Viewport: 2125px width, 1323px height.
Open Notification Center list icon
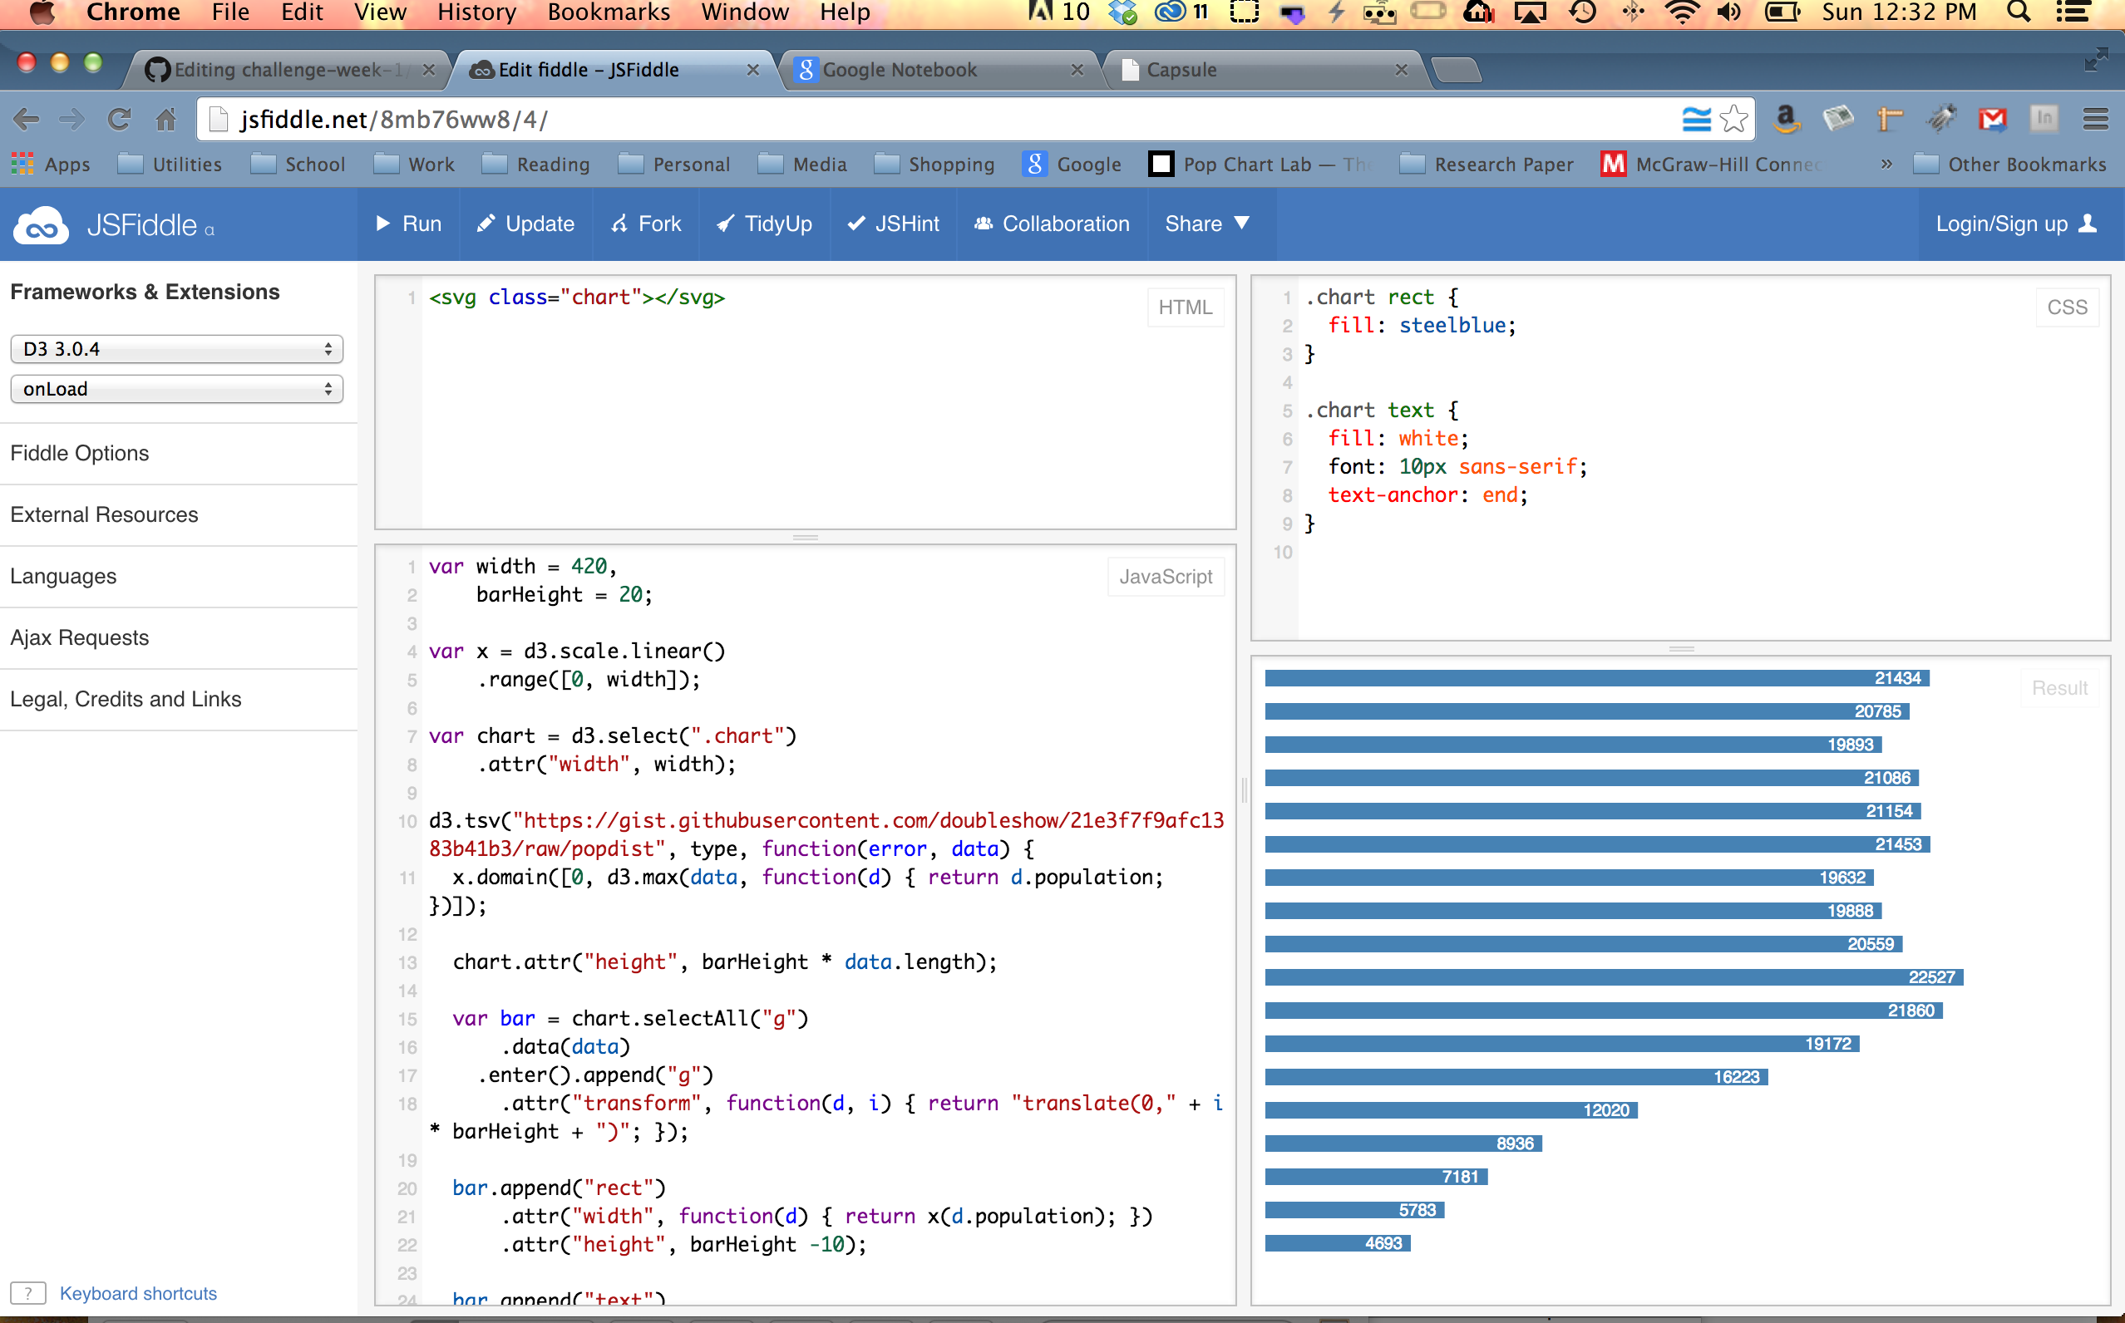(2073, 12)
